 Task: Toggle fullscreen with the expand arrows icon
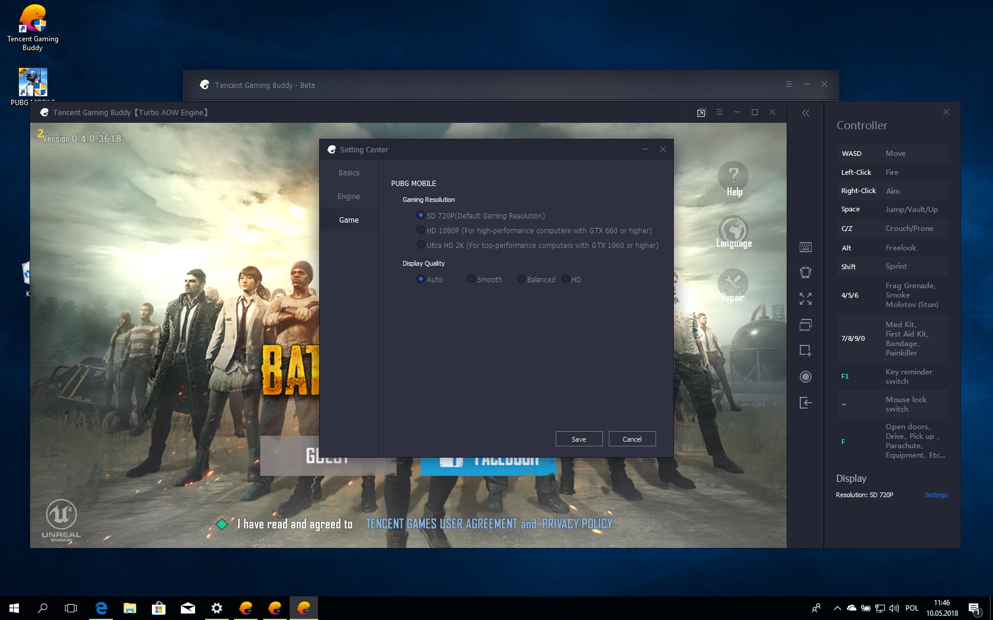(805, 299)
